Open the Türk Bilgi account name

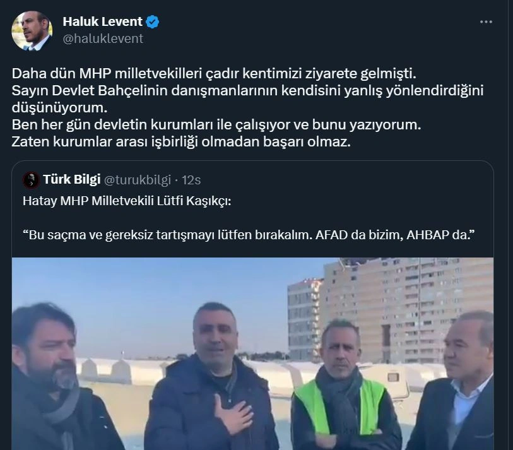point(72,179)
